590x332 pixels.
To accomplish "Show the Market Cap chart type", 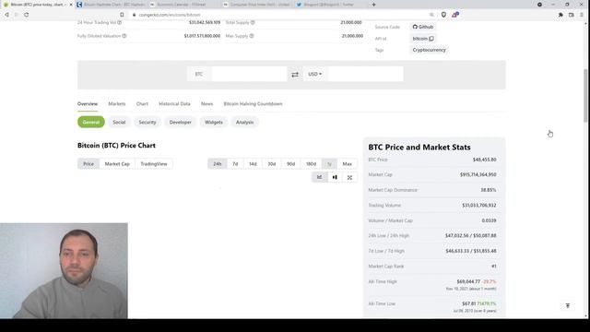I will 117,164.
